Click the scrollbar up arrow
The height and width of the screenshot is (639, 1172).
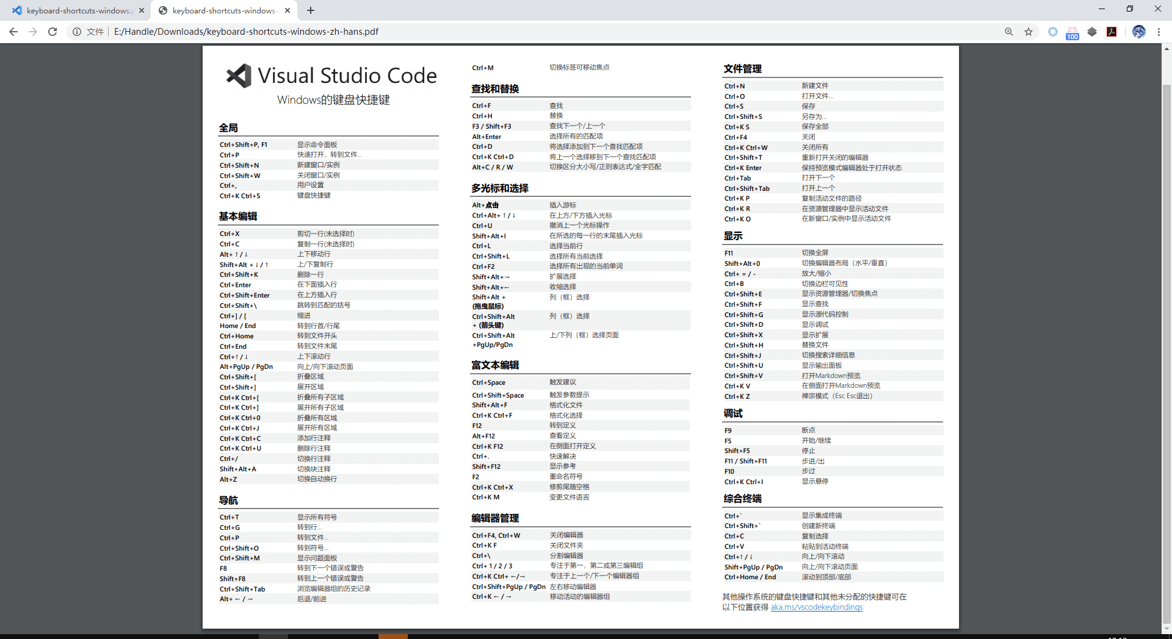click(1167, 48)
